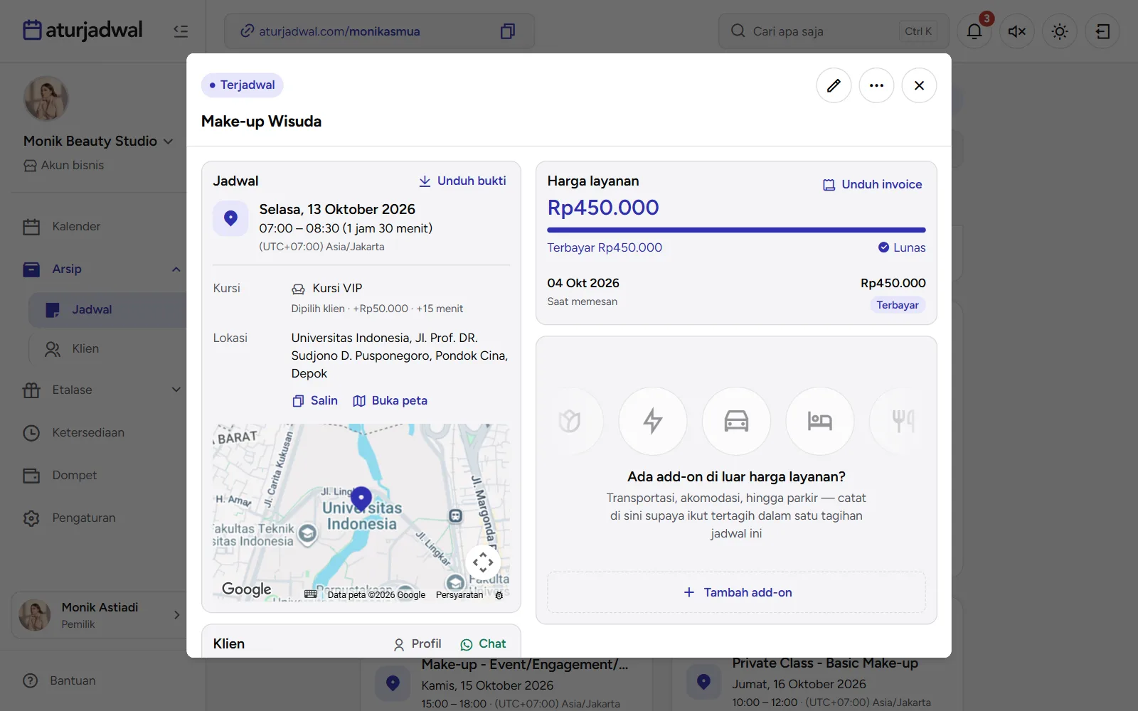Click the payment progress bar
Screen dimensions: 1138x711
pyautogui.click(x=736, y=230)
